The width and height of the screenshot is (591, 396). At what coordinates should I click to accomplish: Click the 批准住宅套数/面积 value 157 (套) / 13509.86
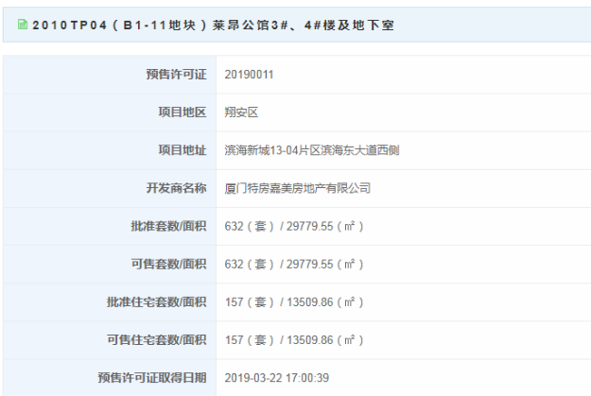(294, 302)
